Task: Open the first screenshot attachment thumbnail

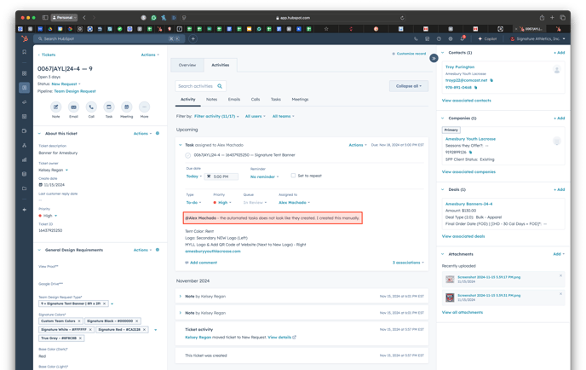Action: 451,277
